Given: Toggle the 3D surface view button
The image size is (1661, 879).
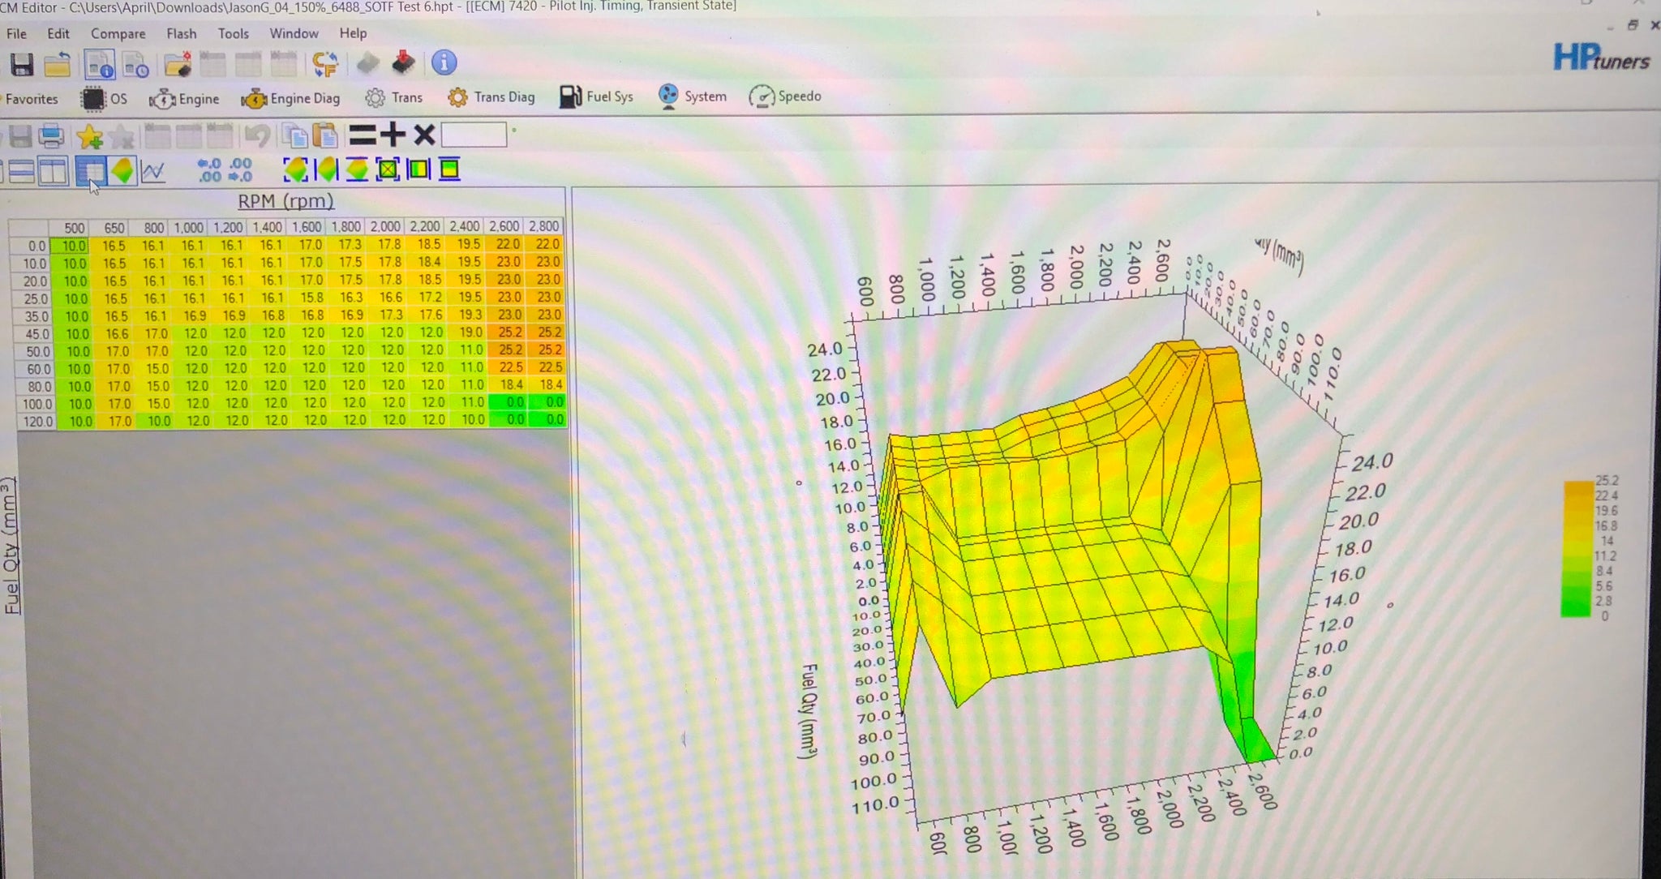Looking at the screenshot, I should (122, 170).
